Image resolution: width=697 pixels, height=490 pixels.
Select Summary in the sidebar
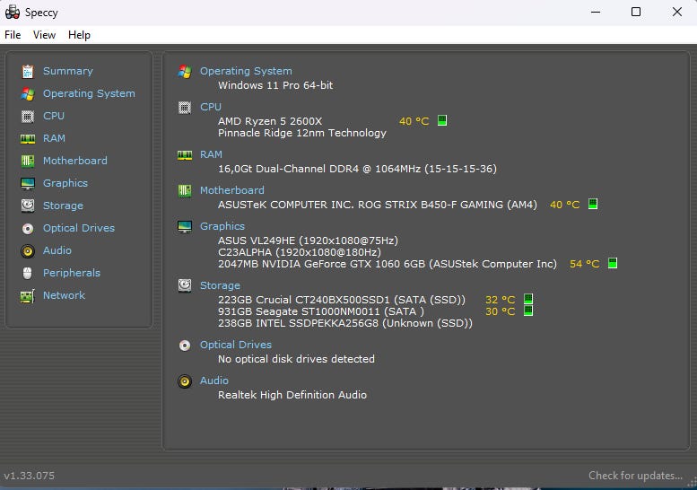click(x=68, y=71)
